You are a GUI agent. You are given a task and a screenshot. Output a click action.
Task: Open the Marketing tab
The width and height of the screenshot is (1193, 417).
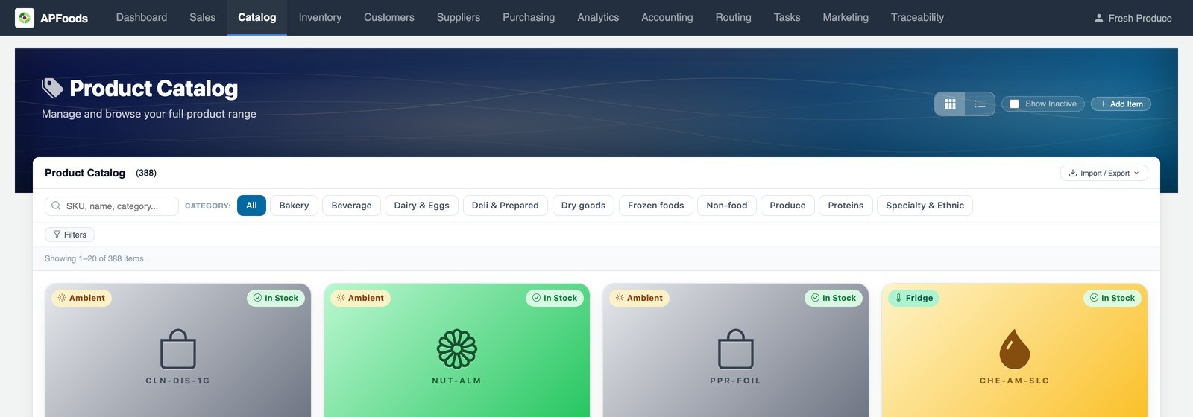click(x=846, y=17)
